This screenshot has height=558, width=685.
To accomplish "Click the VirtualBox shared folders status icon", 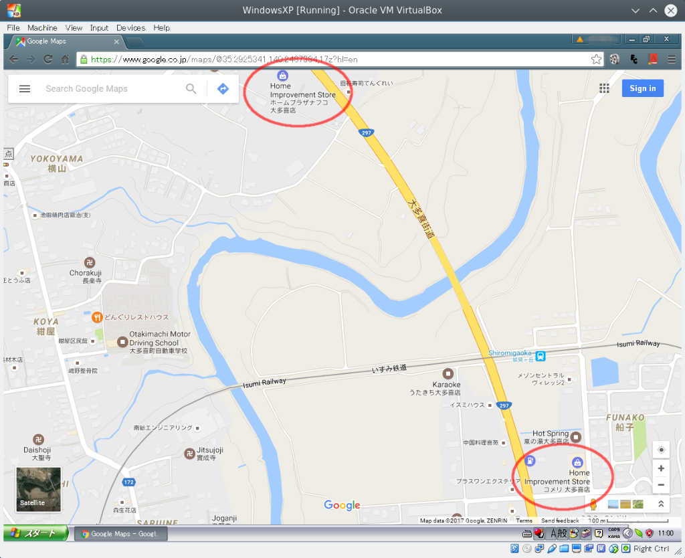I will point(564,549).
